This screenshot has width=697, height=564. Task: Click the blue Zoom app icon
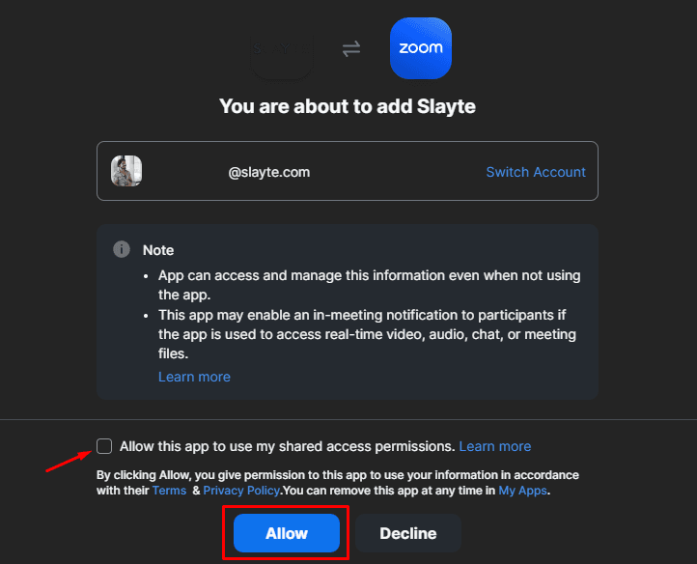pos(421,48)
